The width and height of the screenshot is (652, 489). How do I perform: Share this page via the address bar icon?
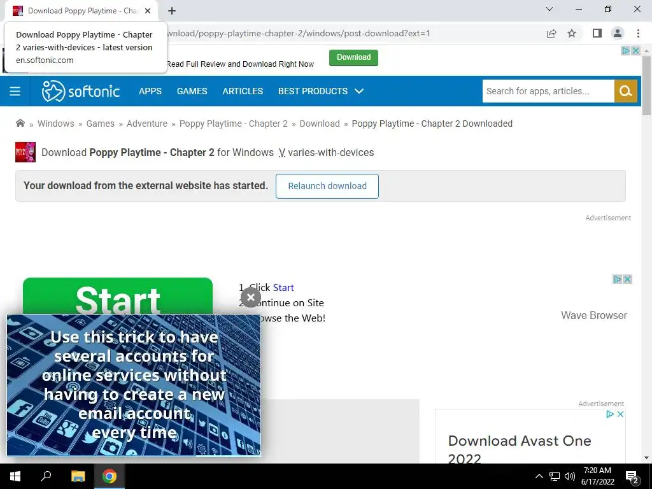click(x=551, y=33)
